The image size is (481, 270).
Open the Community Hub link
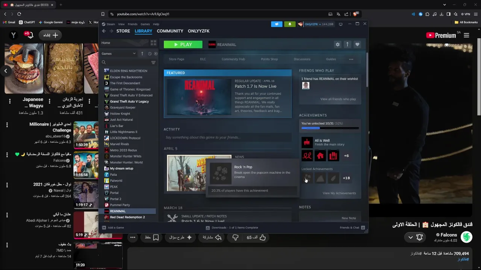coord(233,59)
